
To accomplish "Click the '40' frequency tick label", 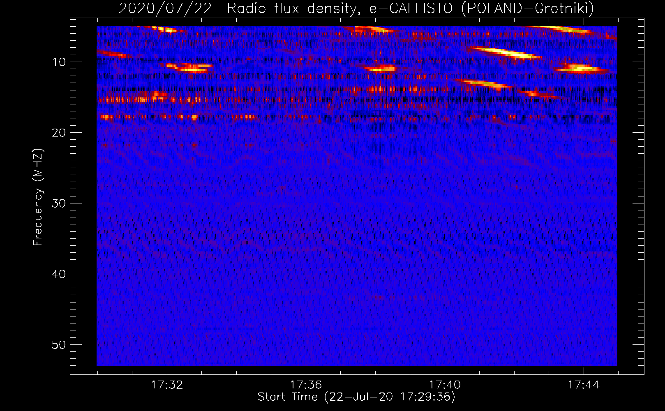I will click(x=59, y=274).
